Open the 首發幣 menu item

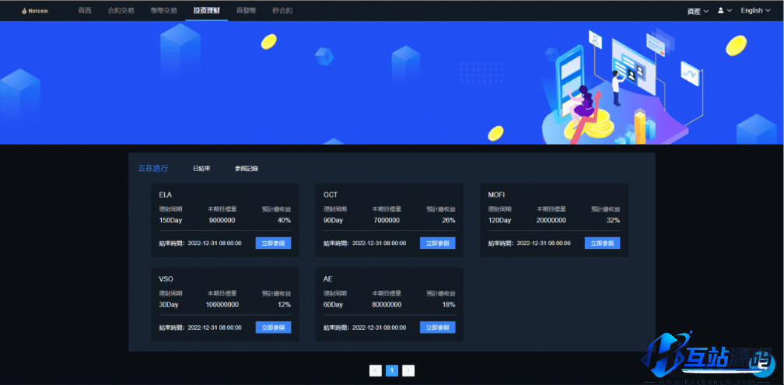tap(246, 11)
